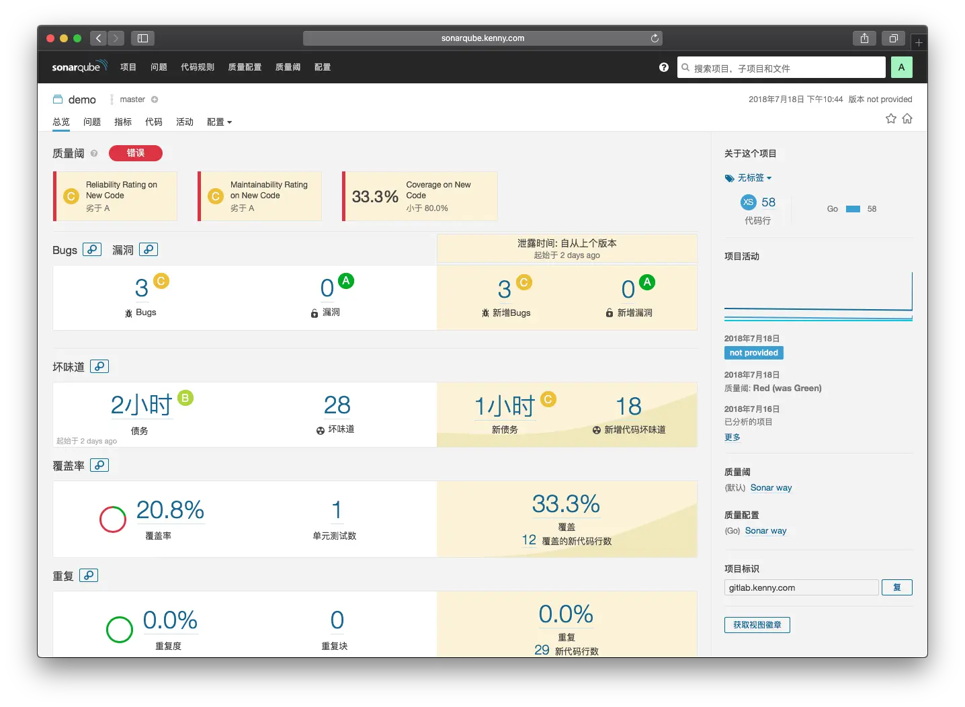This screenshot has width=965, height=707.
Task: Click the project activity line graph
Action: (818, 296)
